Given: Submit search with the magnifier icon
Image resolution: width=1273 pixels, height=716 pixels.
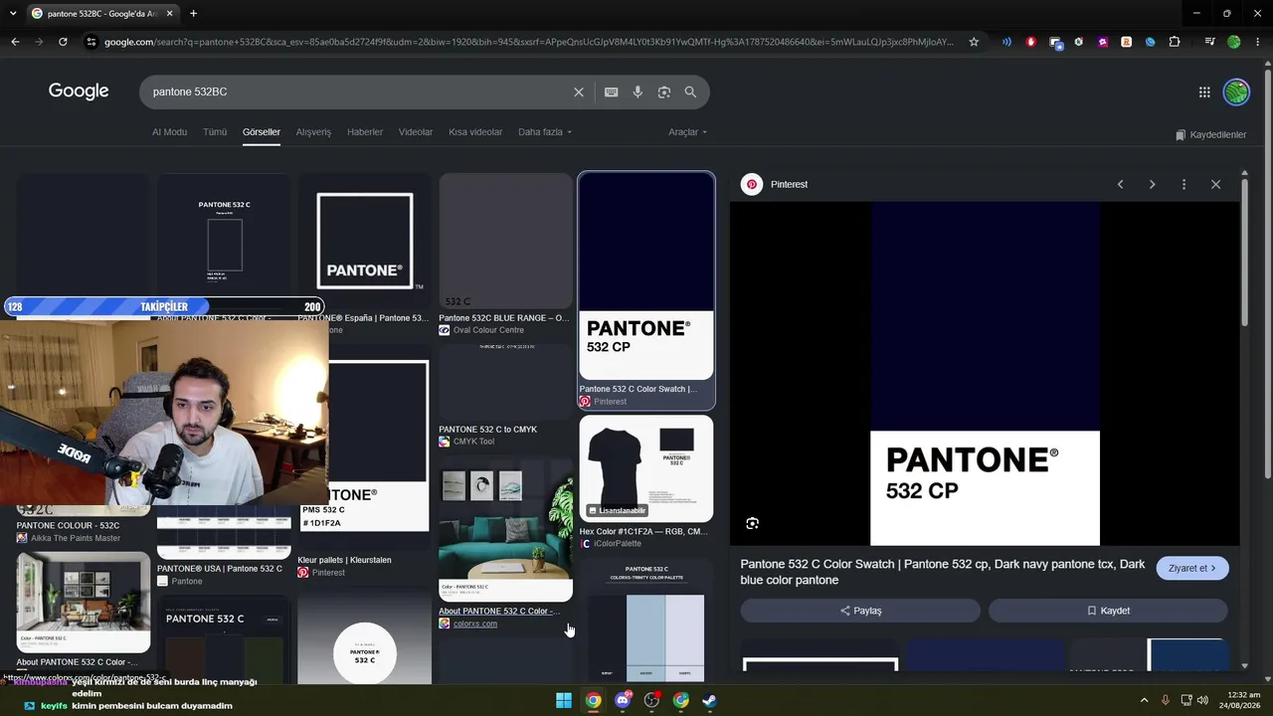Looking at the screenshot, I should pos(690,91).
